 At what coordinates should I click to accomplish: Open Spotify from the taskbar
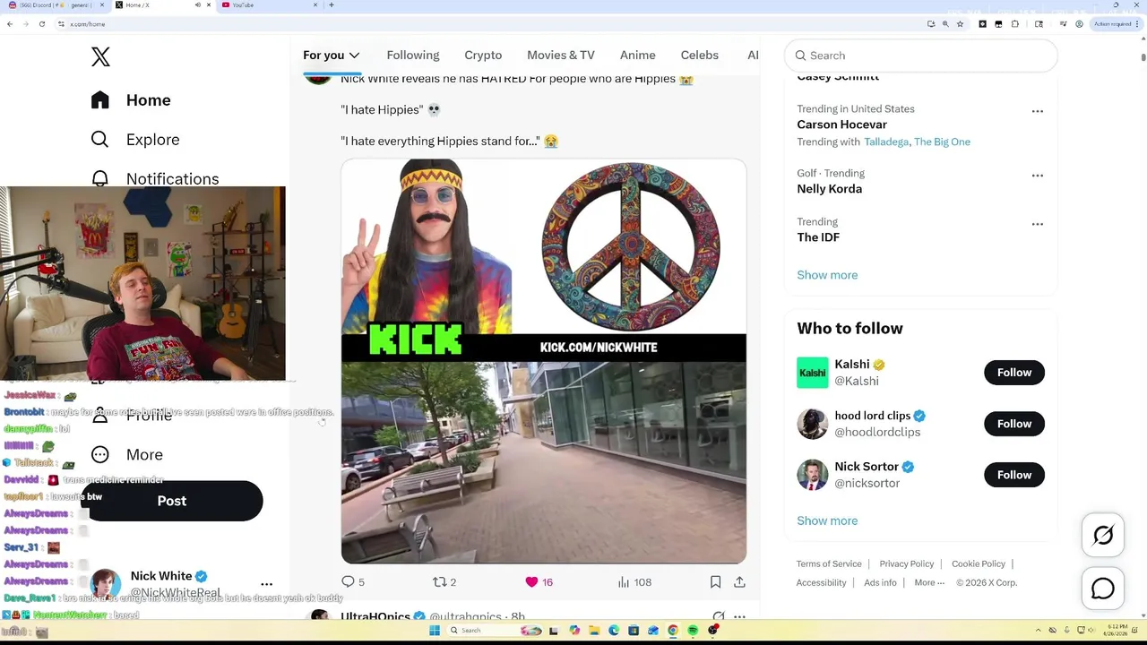pos(693,631)
